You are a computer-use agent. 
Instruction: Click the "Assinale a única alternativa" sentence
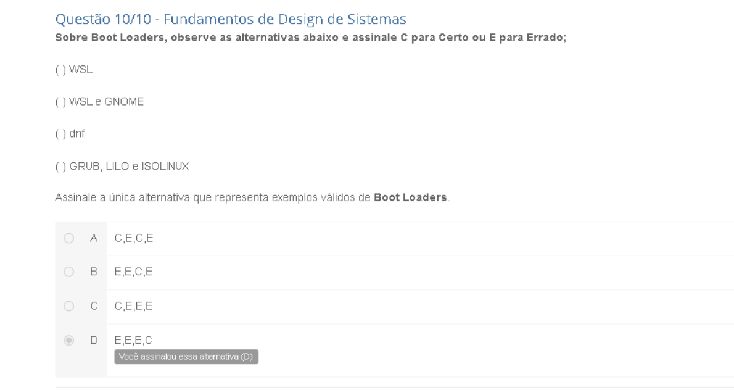pos(252,197)
